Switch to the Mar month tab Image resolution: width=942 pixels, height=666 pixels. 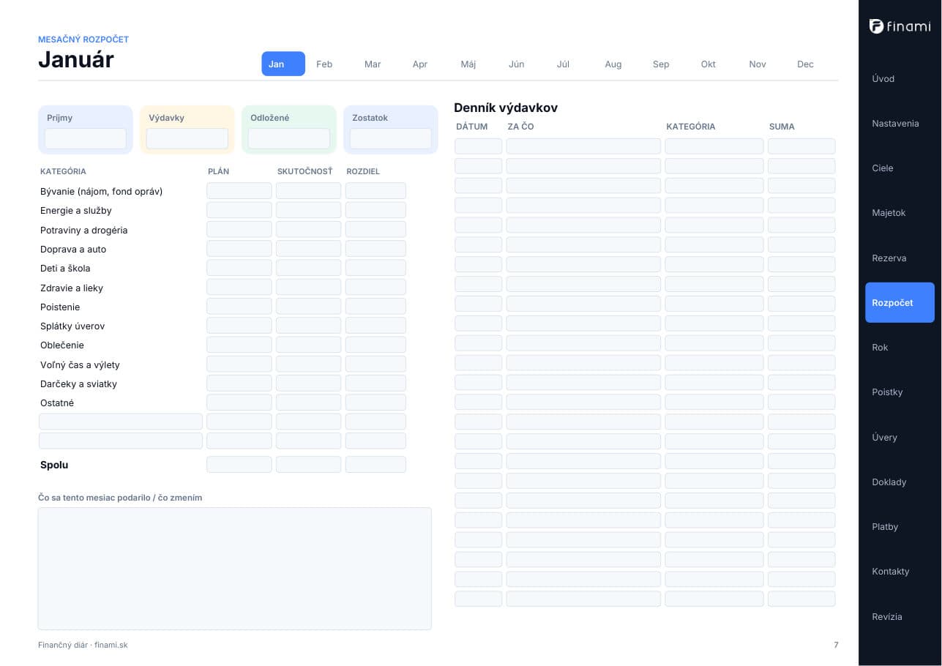click(x=373, y=64)
